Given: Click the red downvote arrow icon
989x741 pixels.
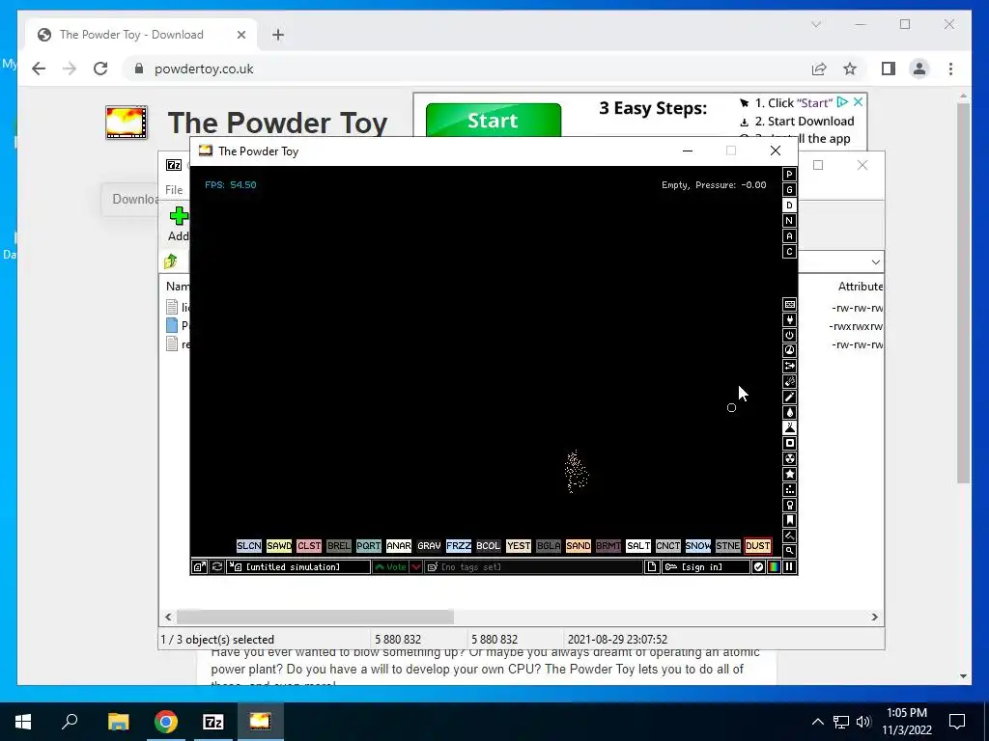Looking at the screenshot, I should [x=415, y=567].
